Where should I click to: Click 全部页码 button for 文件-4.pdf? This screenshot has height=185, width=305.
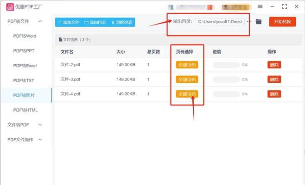pos(187,94)
